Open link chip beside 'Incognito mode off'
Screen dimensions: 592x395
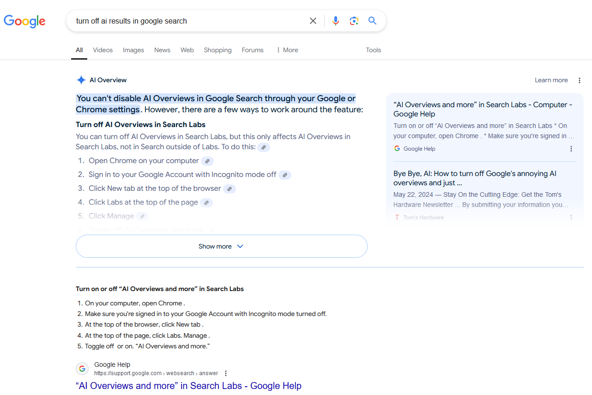285,175
